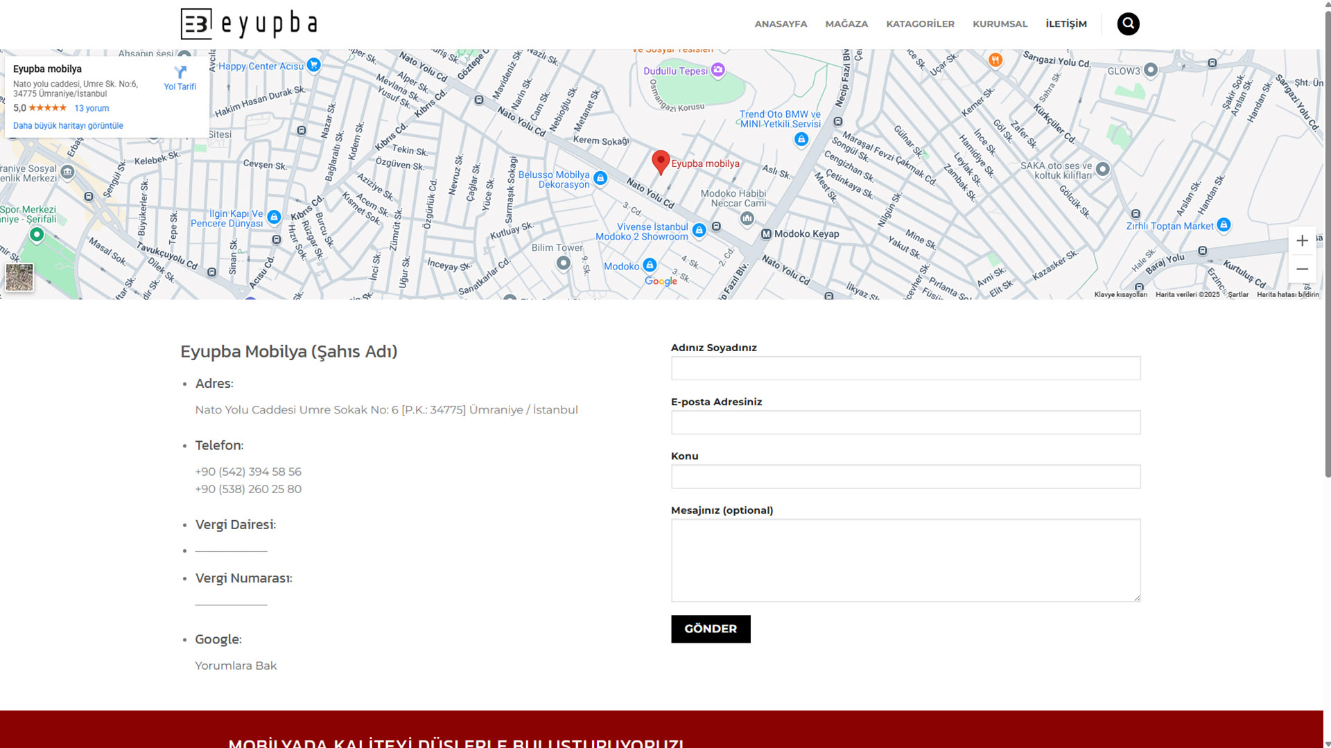Switch map to satellite view thumbnail
Viewport: 1331px width, 748px height.
19,277
